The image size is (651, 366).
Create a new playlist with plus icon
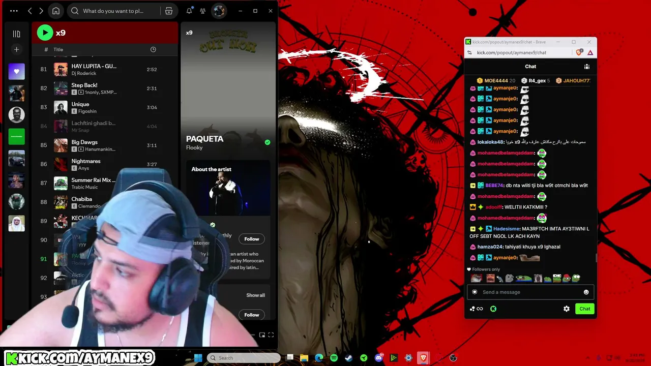pyautogui.click(x=16, y=49)
